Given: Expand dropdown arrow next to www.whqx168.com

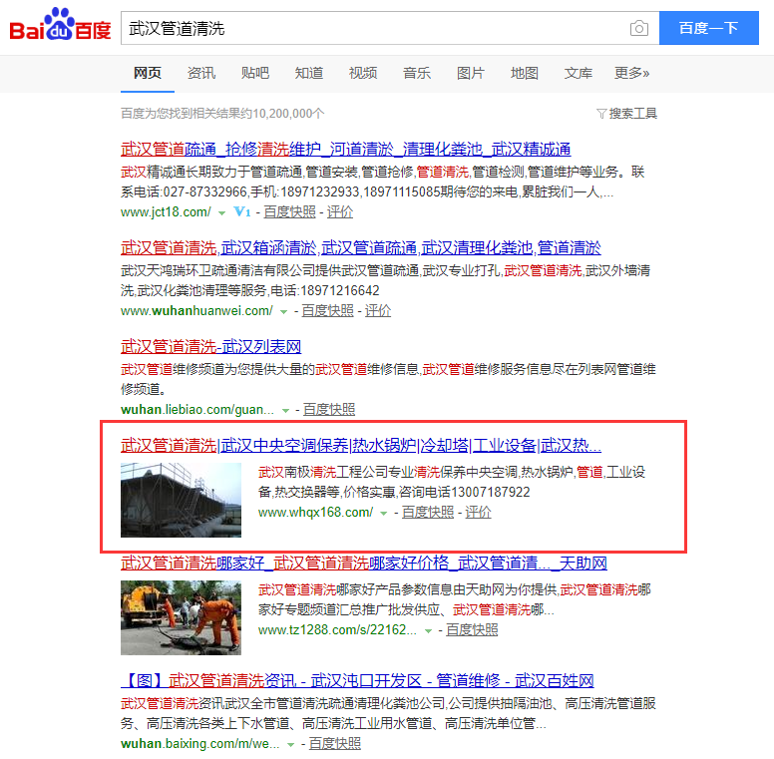Looking at the screenshot, I should click(x=384, y=514).
